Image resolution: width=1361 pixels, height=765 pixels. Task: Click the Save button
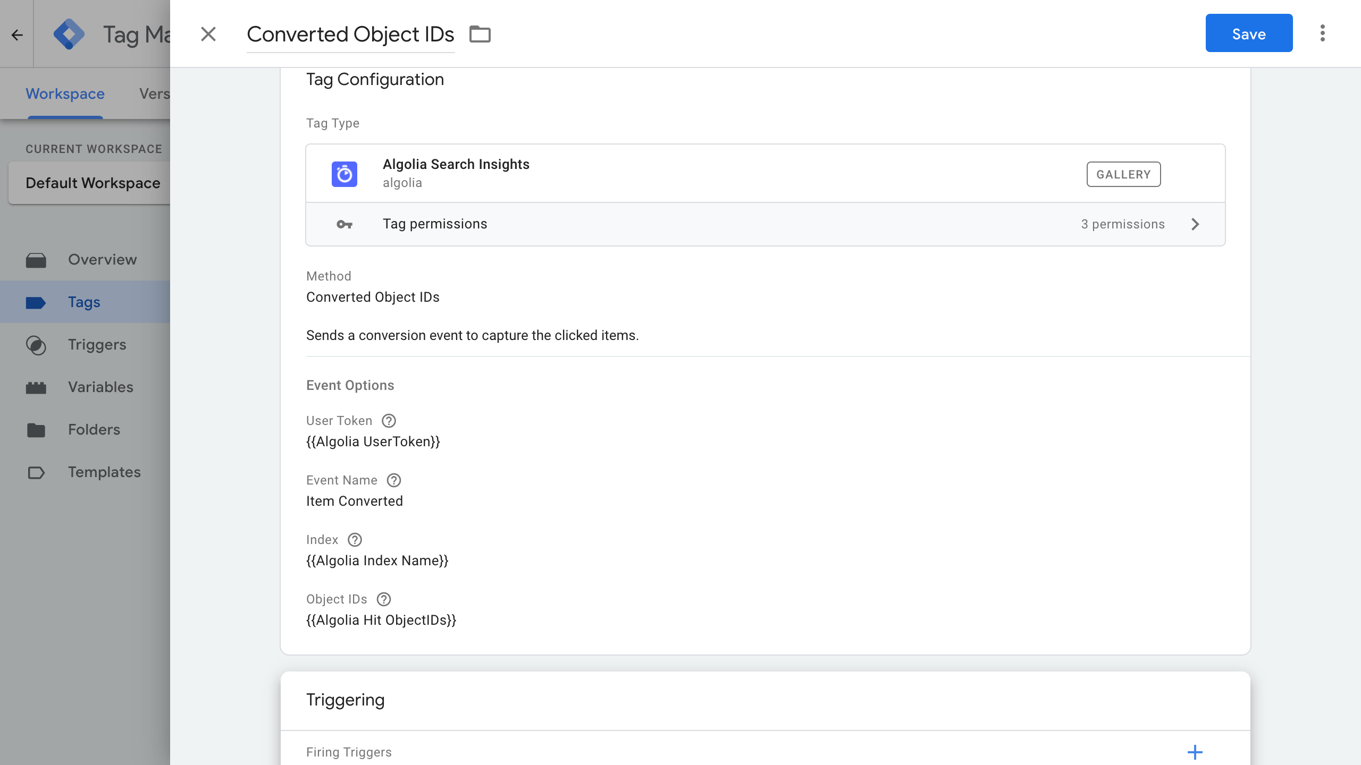(1249, 33)
